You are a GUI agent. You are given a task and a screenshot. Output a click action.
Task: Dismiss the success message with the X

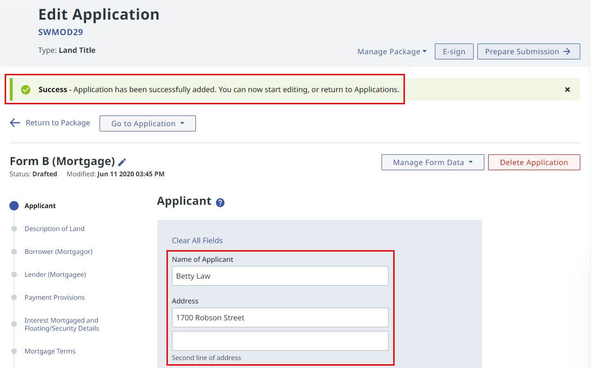click(567, 89)
